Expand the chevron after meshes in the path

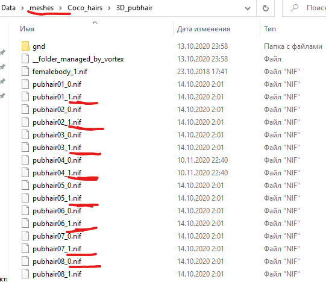point(60,8)
